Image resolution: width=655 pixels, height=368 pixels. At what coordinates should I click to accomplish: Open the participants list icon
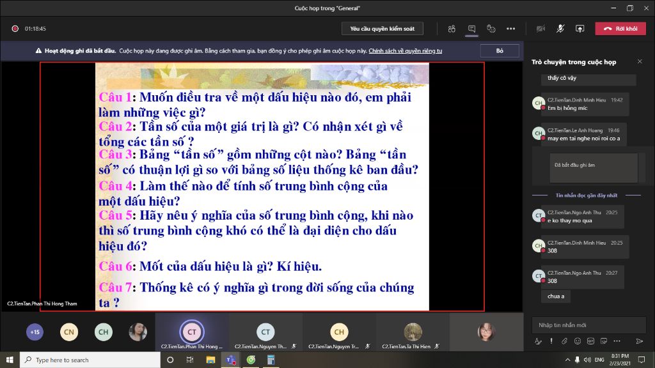[x=452, y=29]
